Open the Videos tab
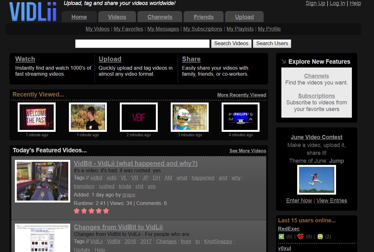Image resolution: width=374 pixels, height=252 pixels. click(x=117, y=17)
